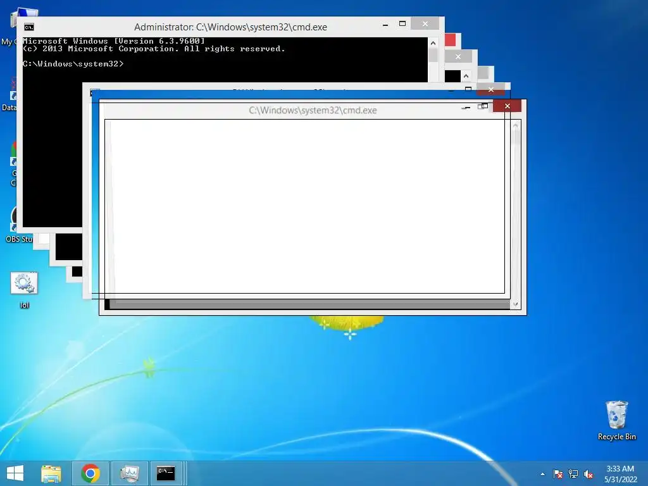The image size is (648, 486).
Task: Minimize the front white cmd.exe window
Action: pos(466,108)
